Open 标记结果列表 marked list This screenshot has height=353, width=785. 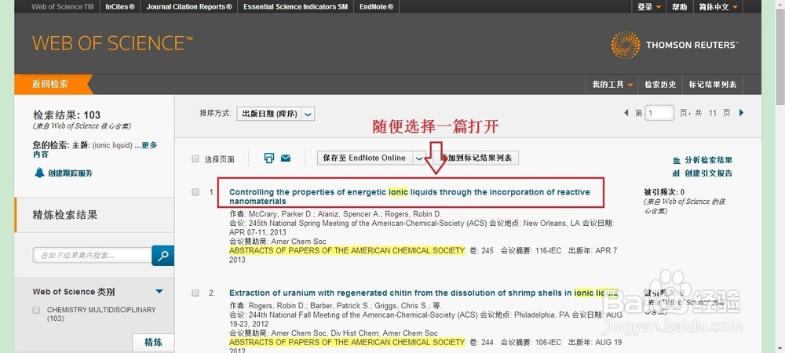713,85
